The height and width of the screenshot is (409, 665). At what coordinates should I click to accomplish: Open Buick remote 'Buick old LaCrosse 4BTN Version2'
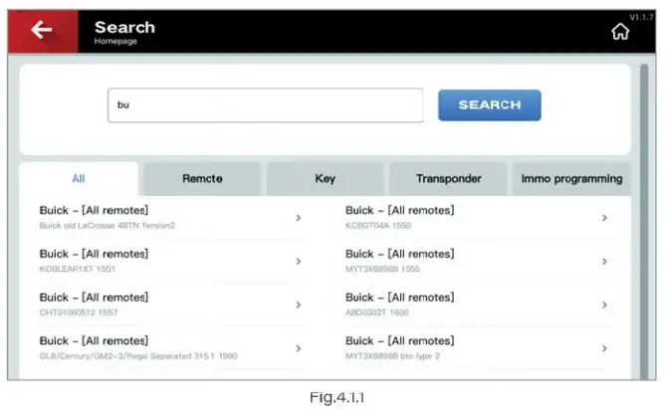(x=171, y=217)
